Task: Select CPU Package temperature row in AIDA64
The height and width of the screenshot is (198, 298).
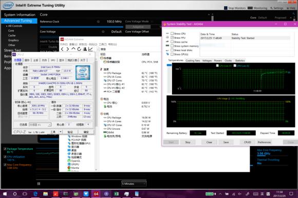Action: coord(131,73)
